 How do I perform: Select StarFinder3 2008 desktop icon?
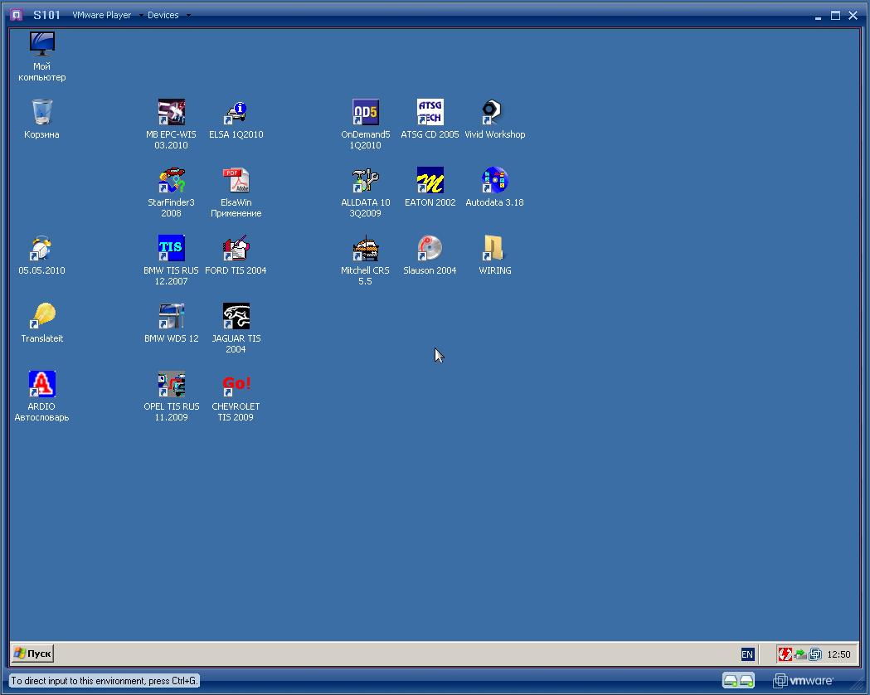click(x=172, y=181)
